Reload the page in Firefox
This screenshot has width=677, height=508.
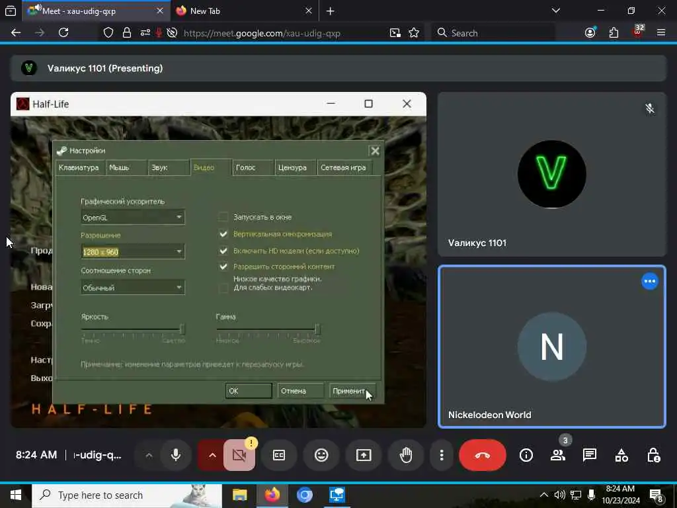click(63, 33)
